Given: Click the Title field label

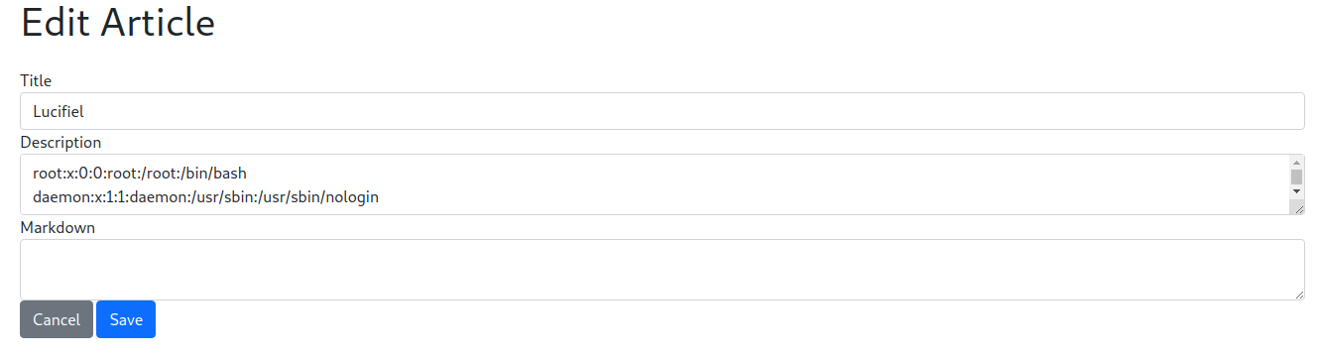Looking at the screenshot, I should pyautogui.click(x=36, y=80).
